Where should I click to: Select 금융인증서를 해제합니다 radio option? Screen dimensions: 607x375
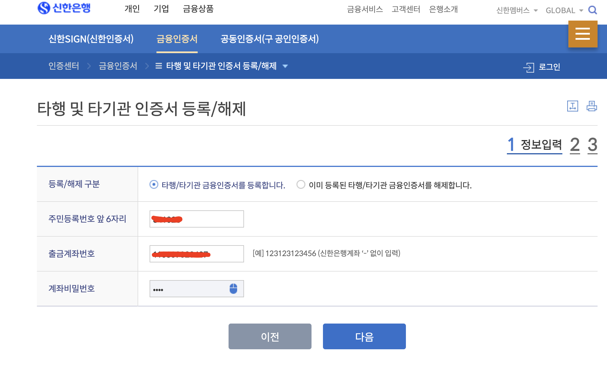(301, 185)
